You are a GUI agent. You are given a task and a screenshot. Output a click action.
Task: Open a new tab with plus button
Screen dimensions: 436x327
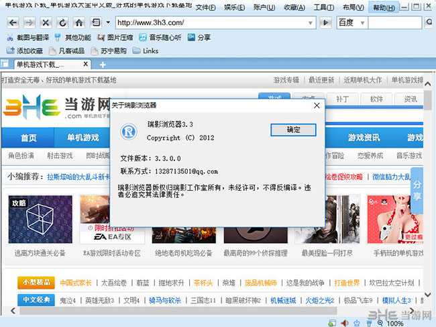tap(103, 64)
